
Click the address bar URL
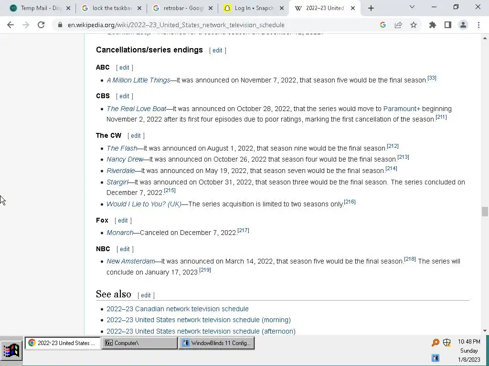[176, 25]
